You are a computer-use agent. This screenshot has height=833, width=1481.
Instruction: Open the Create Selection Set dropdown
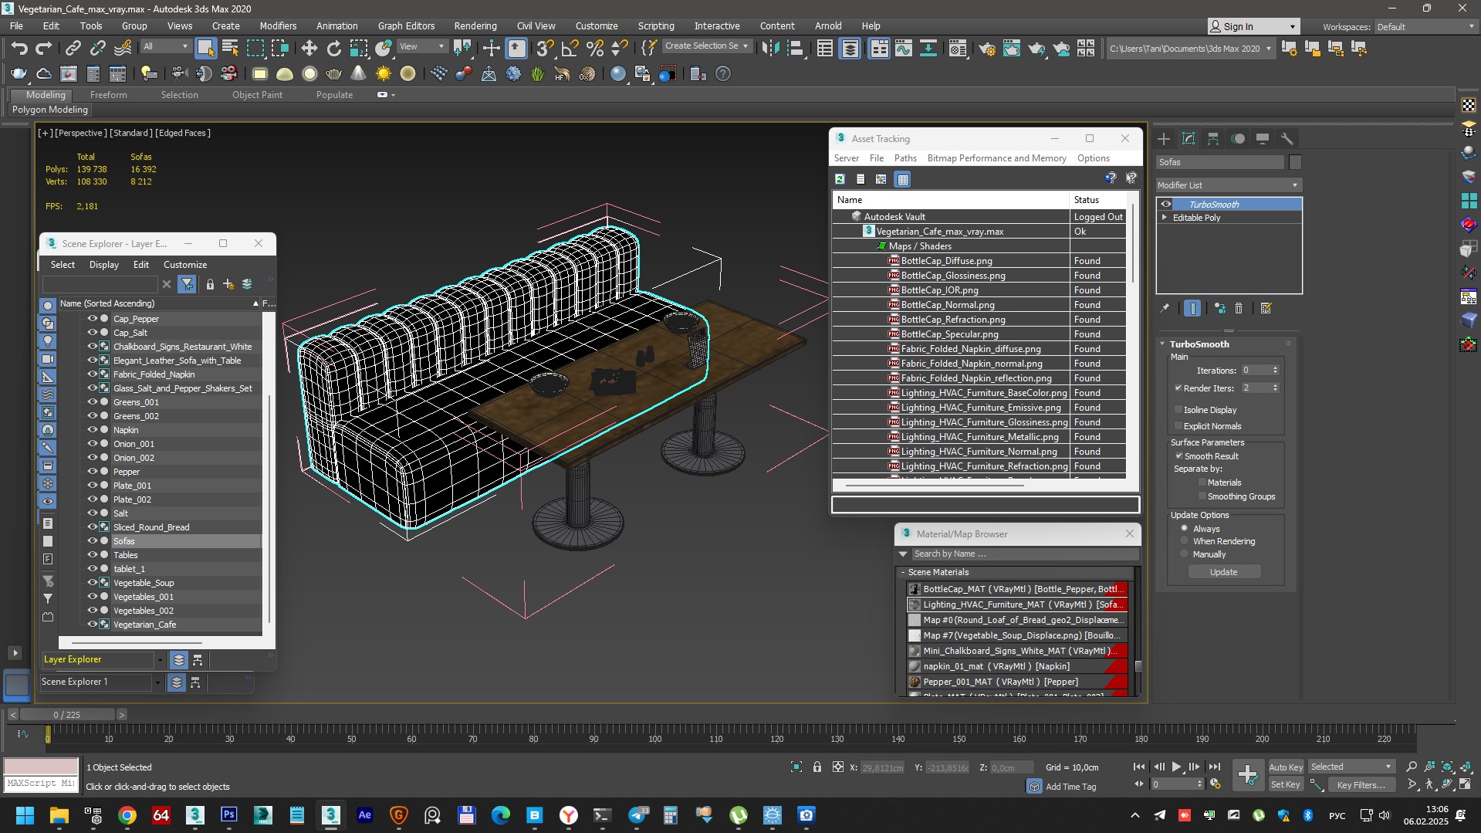coord(707,46)
